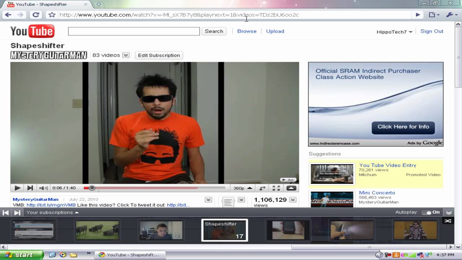Click the You Tube Video Entry thumbnail
The image size is (462, 260).
[x=332, y=174]
